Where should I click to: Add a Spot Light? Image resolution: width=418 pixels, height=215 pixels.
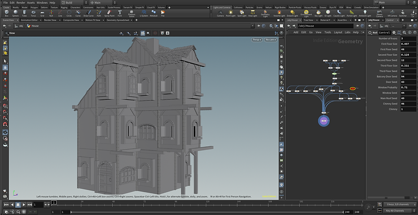pos(242,14)
